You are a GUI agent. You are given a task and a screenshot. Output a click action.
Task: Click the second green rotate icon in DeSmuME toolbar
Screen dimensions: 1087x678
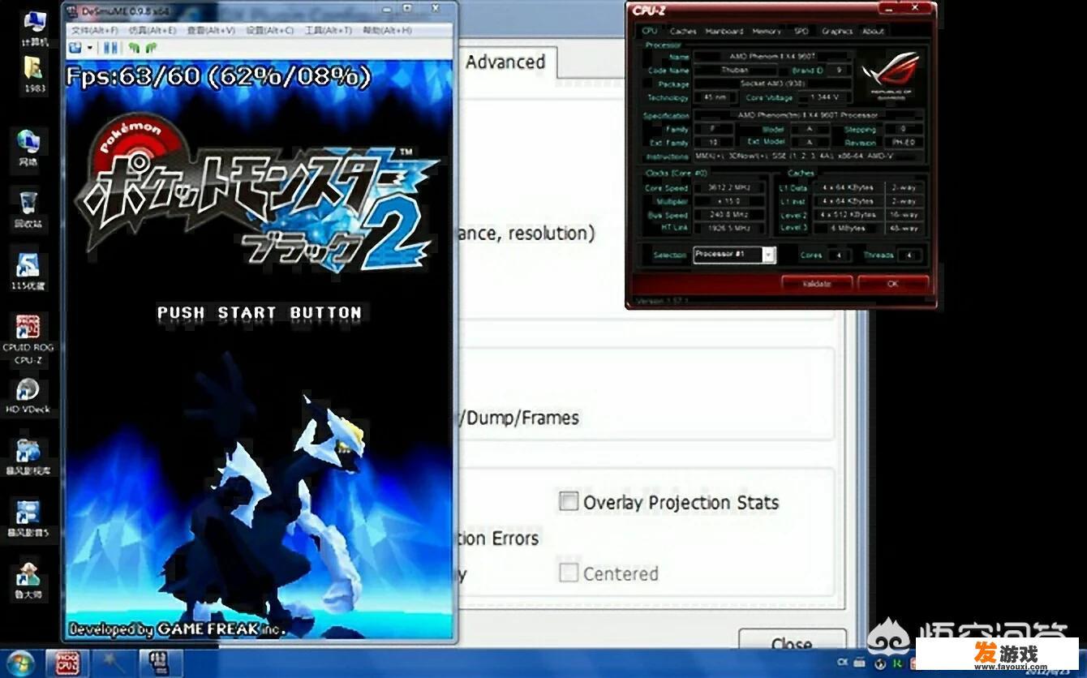[150, 49]
